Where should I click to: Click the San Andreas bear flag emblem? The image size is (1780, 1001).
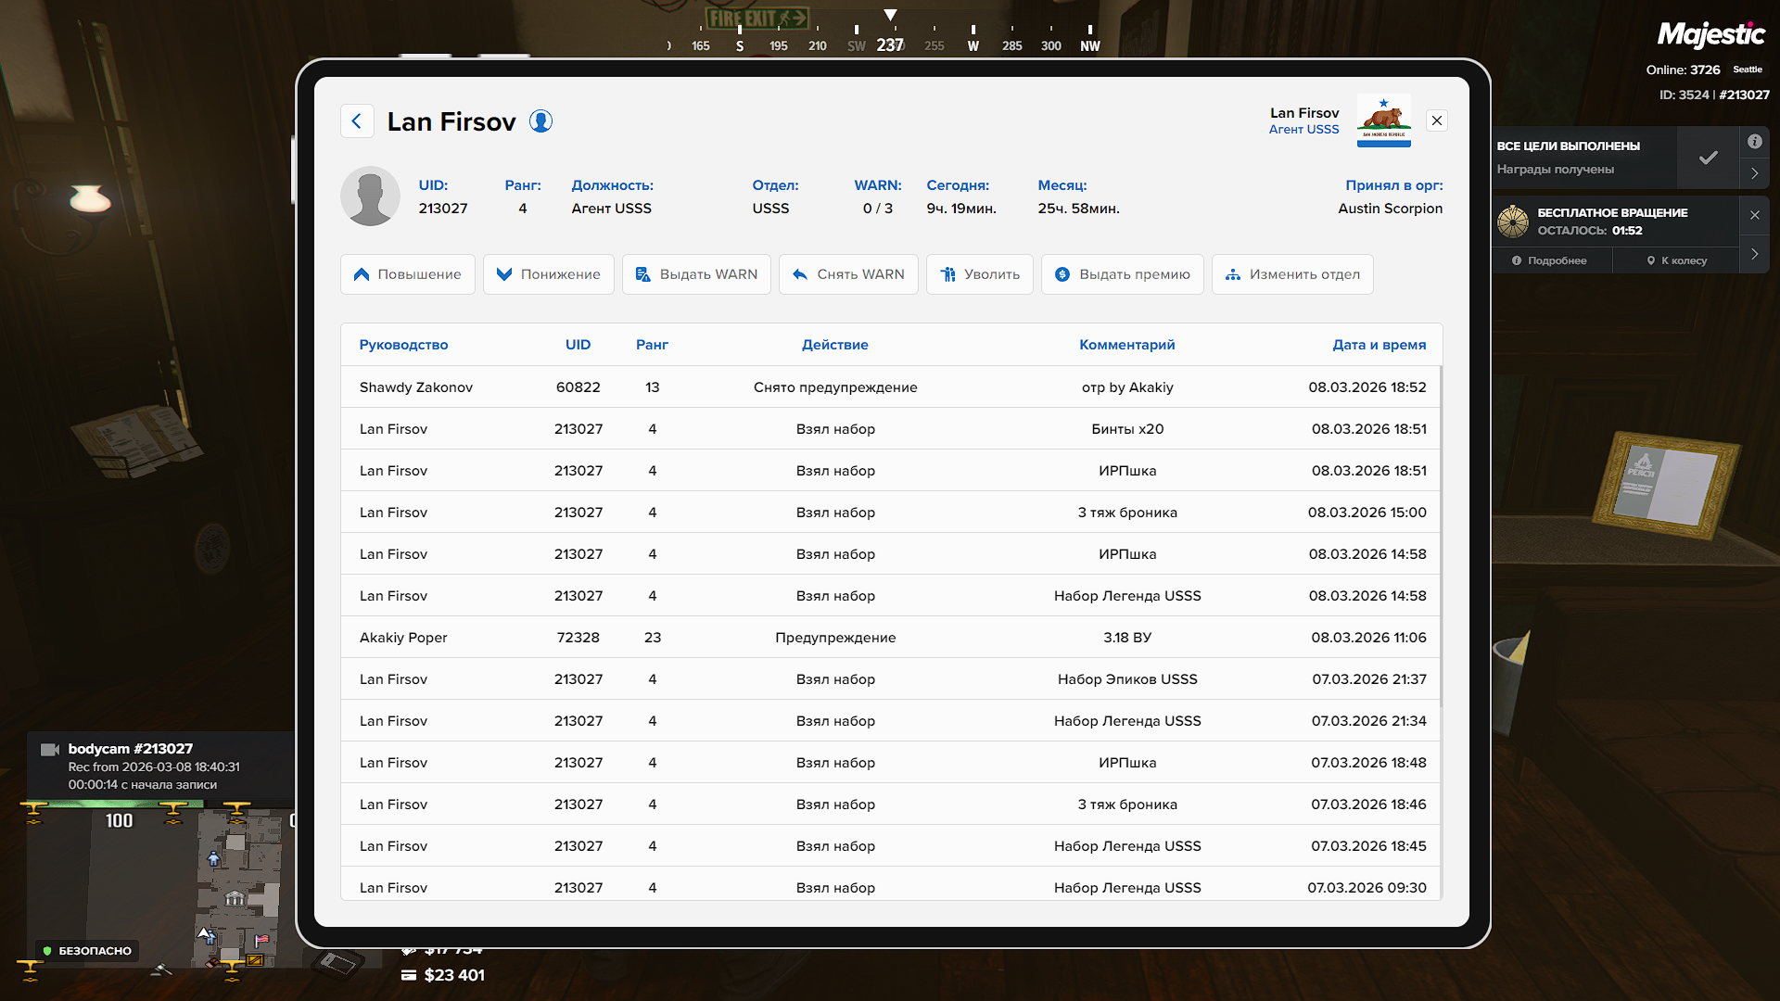coord(1383,120)
